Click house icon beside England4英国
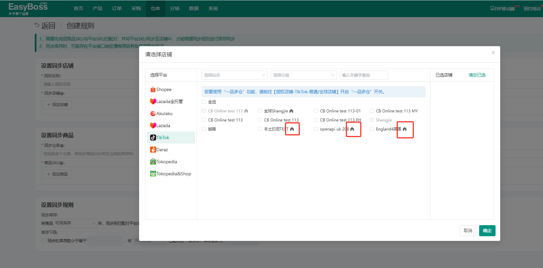Viewport: 543px width, 268px height. 405,129
